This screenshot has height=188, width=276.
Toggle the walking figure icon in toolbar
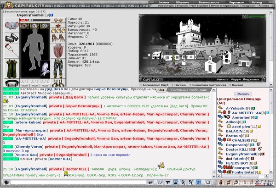183,182
